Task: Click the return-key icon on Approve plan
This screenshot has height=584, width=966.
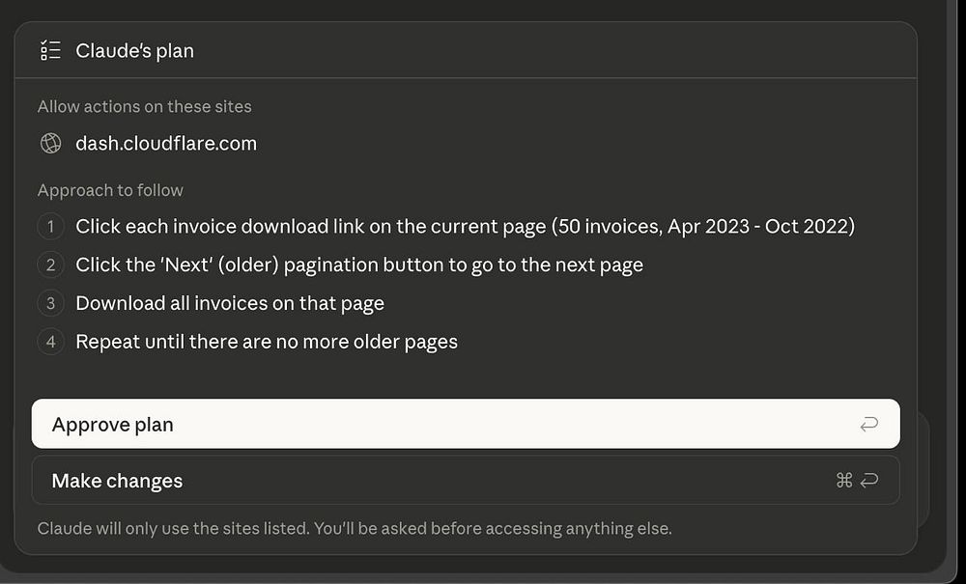Action: click(868, 424)
